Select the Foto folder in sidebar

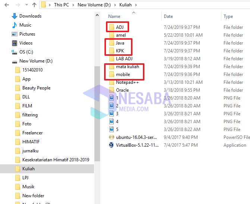coord(23,124)
